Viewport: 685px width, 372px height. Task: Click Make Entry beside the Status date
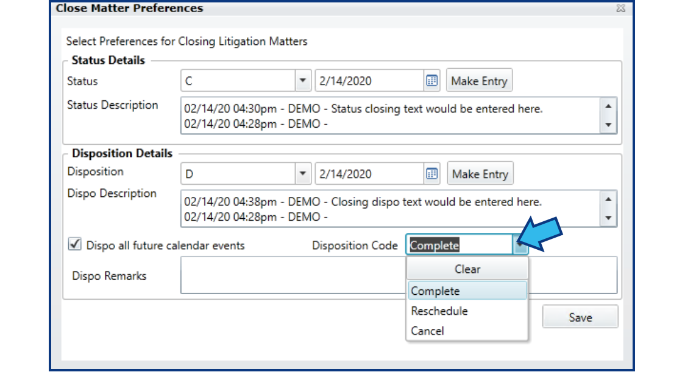pos(479,80)
